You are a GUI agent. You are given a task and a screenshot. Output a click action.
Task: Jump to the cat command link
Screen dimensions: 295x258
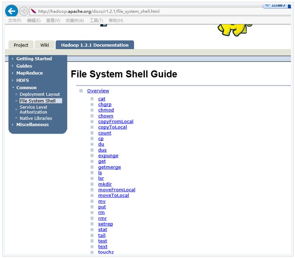[x=101, y=99]
